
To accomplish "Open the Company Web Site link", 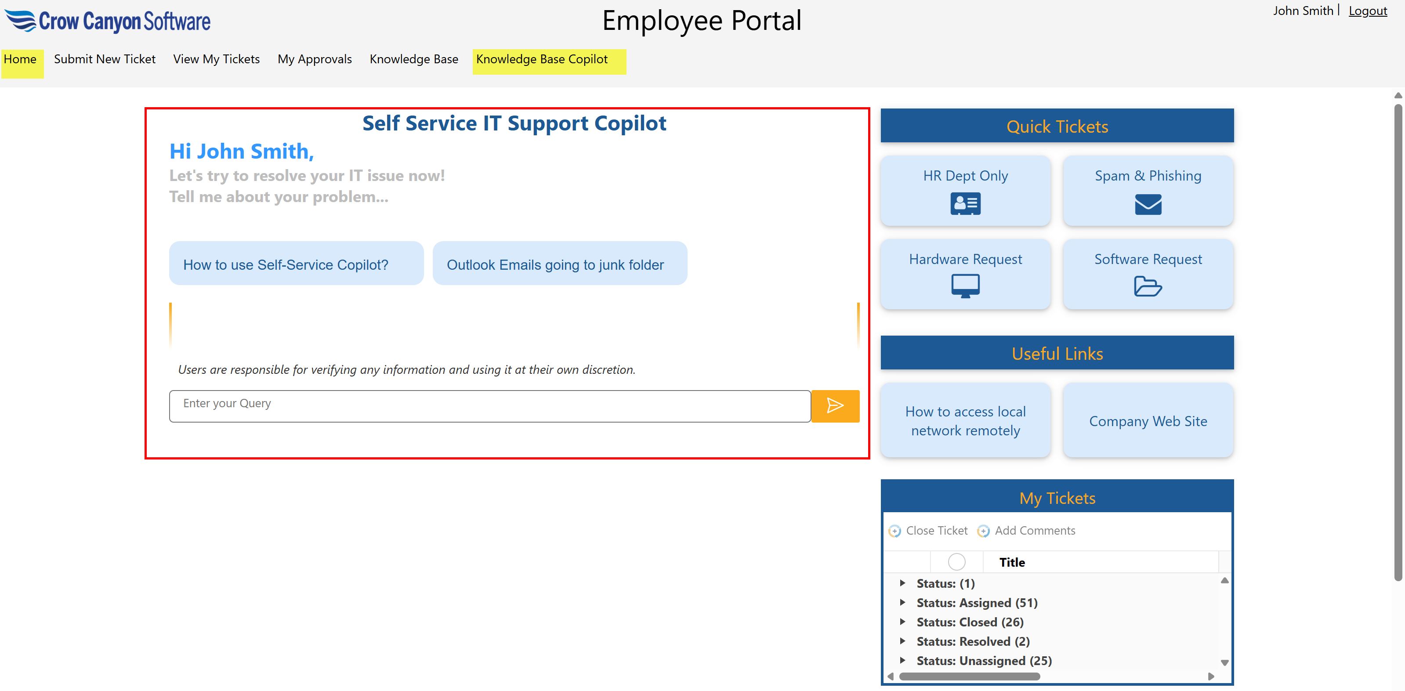I will (1148, 420).
